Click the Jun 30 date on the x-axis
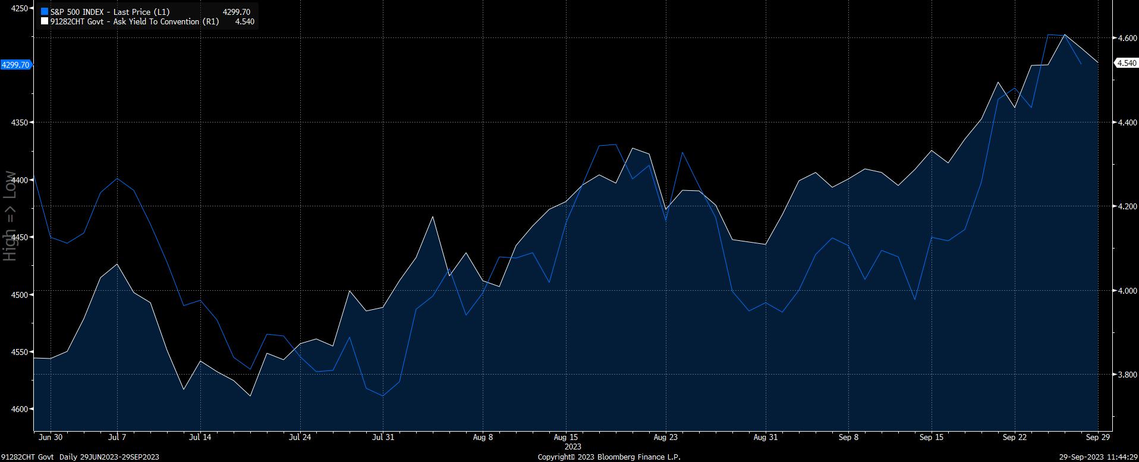Viewport: 1139px width, 462px height. click(50, 438)
